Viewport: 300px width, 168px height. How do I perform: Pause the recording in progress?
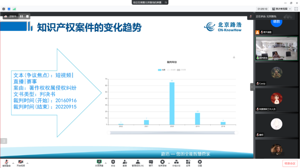(x=21, y=16)
